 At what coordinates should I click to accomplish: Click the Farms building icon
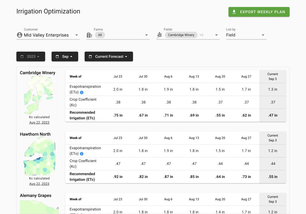89,35
